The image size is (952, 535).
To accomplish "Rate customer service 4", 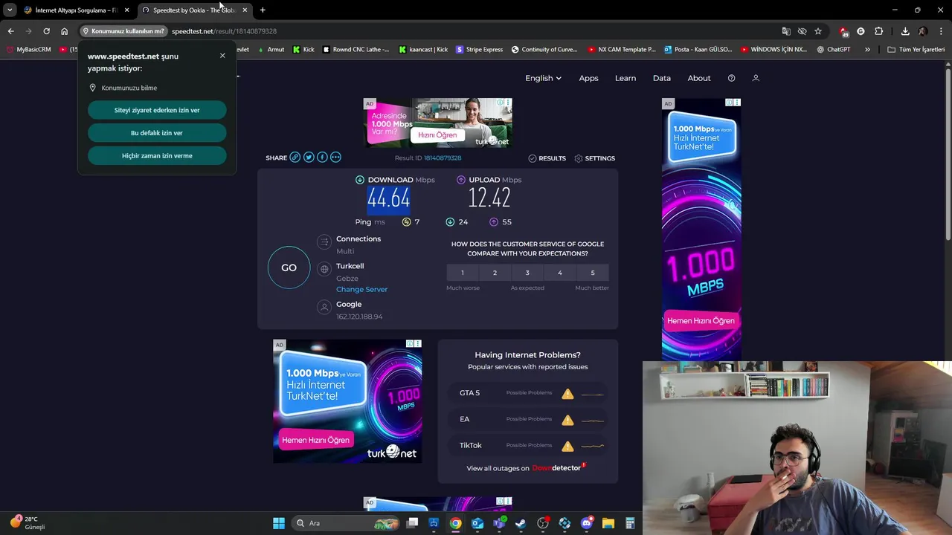I will 560,273.
